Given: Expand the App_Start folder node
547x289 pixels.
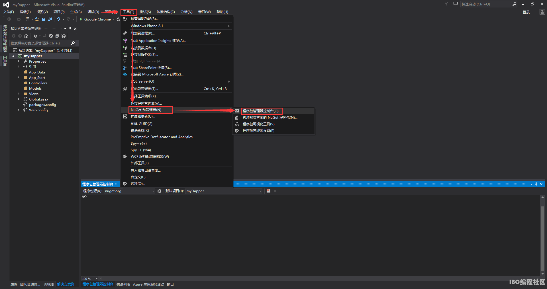Looking at the screenshot, I should click(19, 77).
